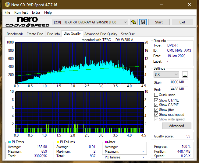Click the magenta Jitter legend swatch

point(106,142)
